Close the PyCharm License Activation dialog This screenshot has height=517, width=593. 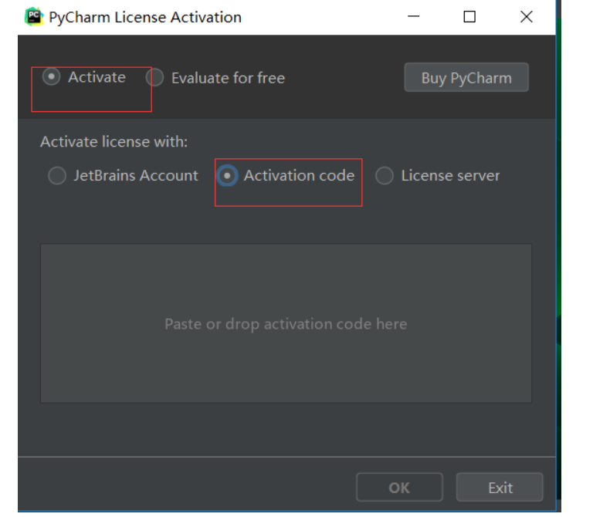pyautogui.click(x=526, y=17)
